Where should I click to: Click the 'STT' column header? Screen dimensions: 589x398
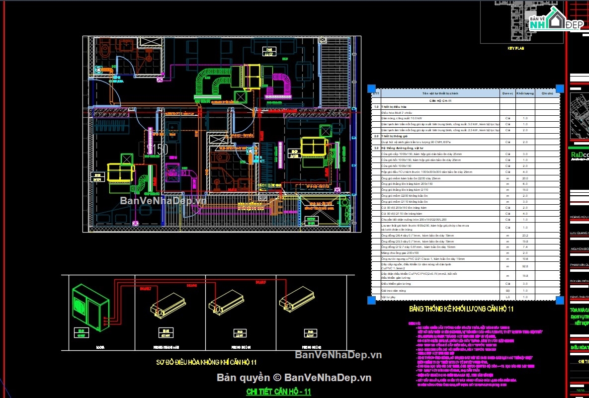coord(376,93)
